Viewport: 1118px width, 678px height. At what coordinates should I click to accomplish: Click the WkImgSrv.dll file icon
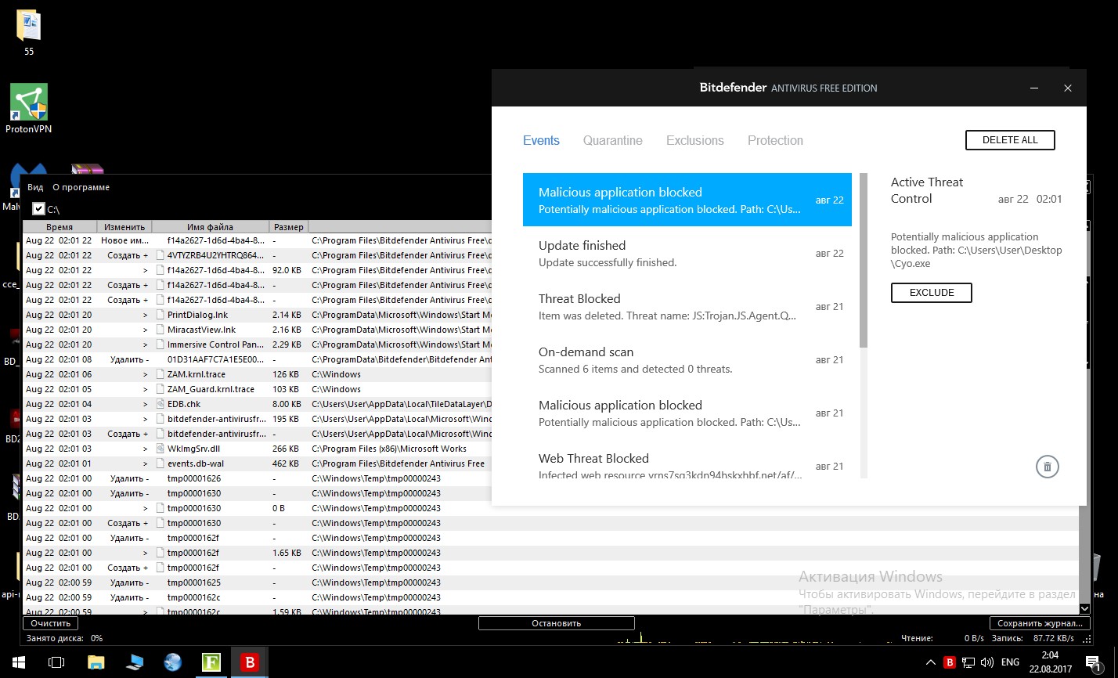click(x=160, y=449)
